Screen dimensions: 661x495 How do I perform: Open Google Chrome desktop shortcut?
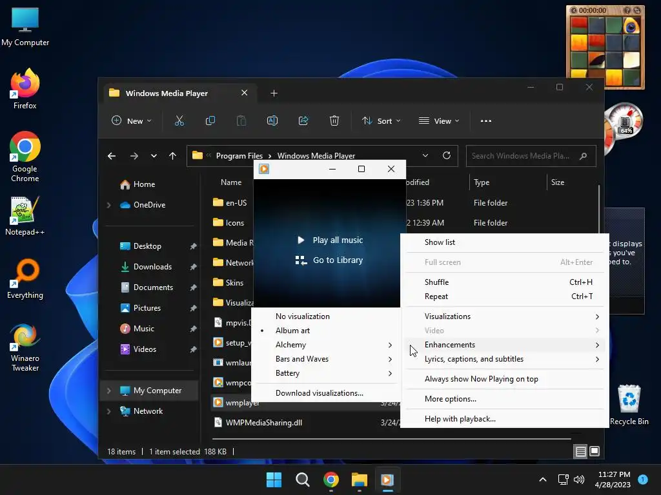click(x=25, y=157)
